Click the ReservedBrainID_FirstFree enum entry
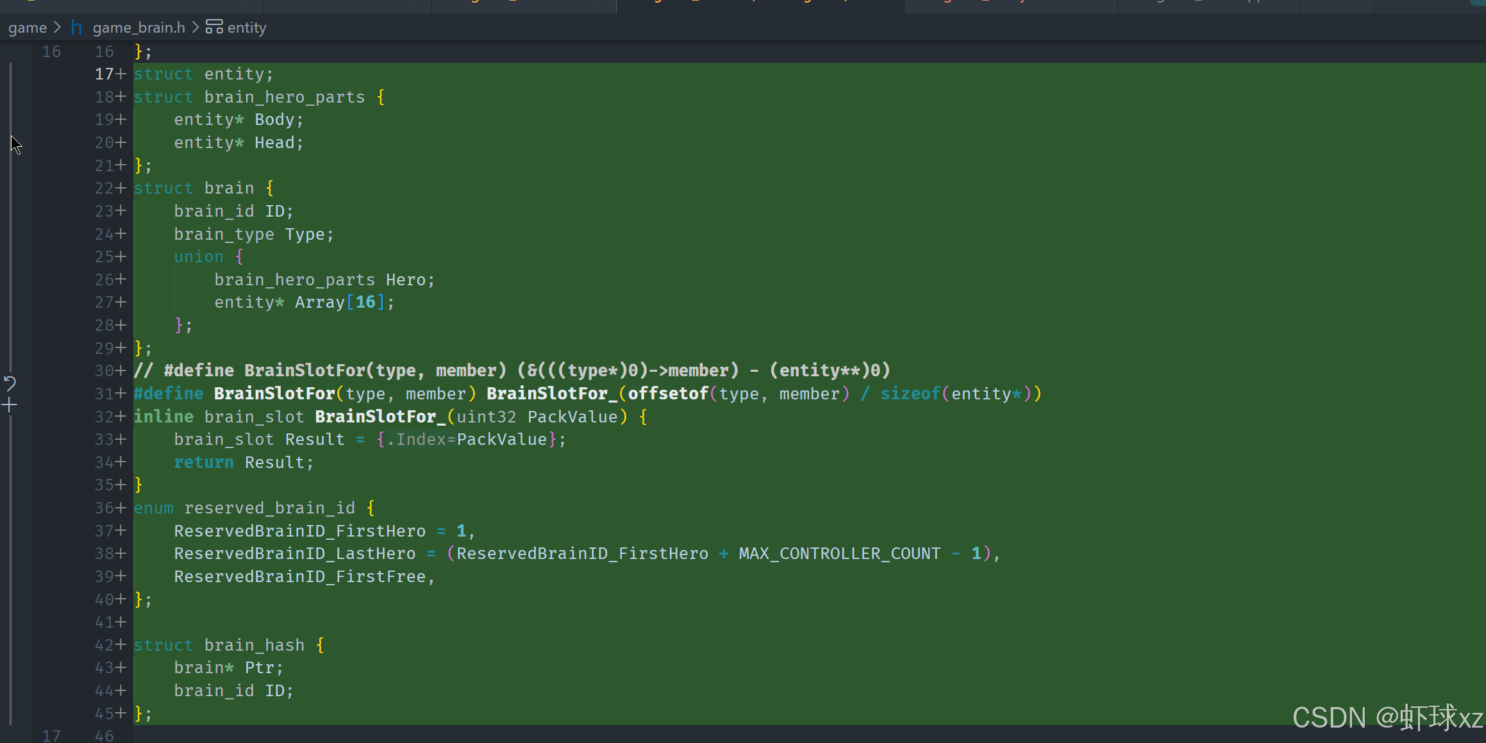Viewport: 1486px width, 743px height. click(x=299, y=577)
